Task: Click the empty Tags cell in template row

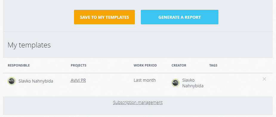Action: [222, 83]
